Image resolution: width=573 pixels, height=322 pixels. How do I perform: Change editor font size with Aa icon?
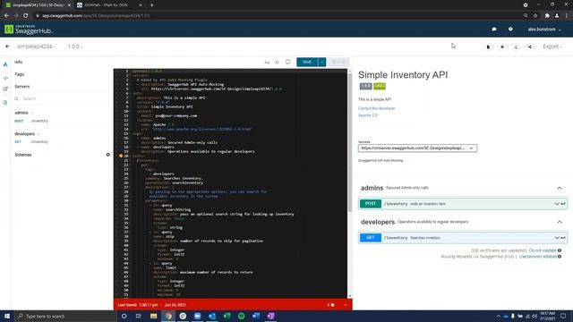tap(267, 62)
